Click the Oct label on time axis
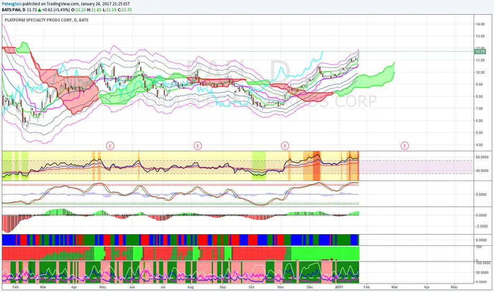Viewport: 494px width, 292px height. pos(251,287)
